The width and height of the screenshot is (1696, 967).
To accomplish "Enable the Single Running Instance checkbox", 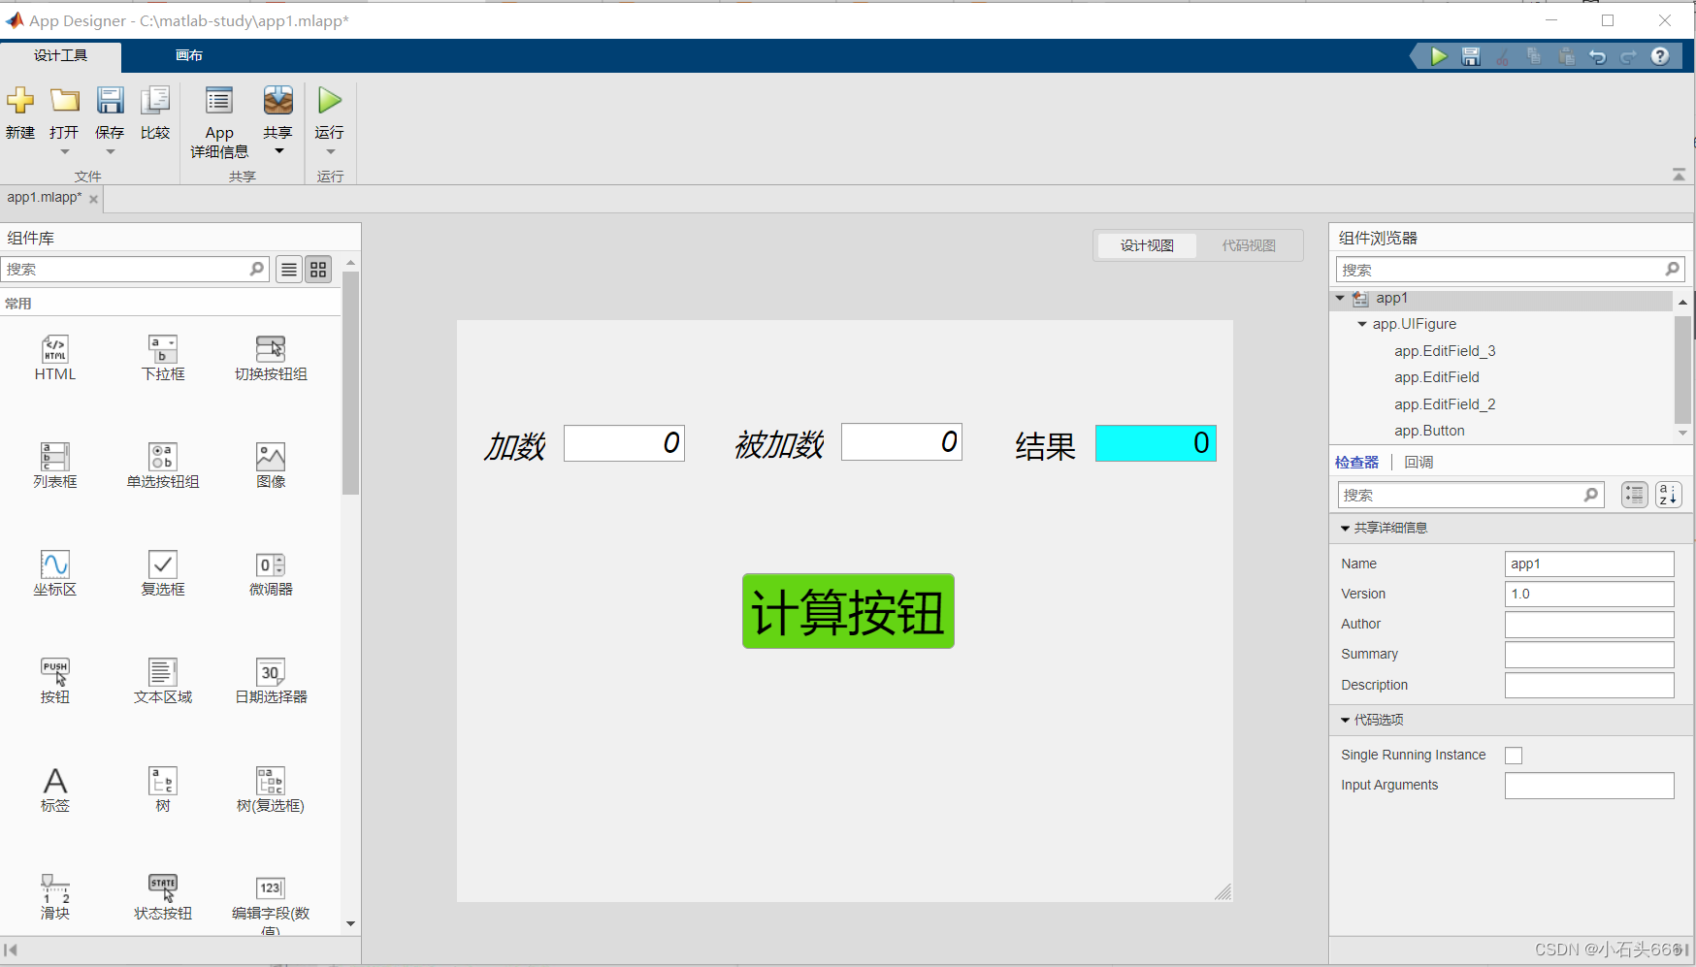I will 1514,755.
